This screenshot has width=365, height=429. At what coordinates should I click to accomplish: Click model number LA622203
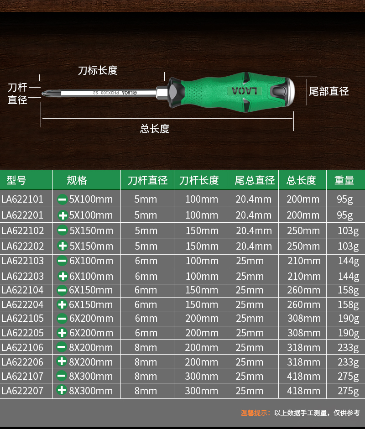click(23, 276)
